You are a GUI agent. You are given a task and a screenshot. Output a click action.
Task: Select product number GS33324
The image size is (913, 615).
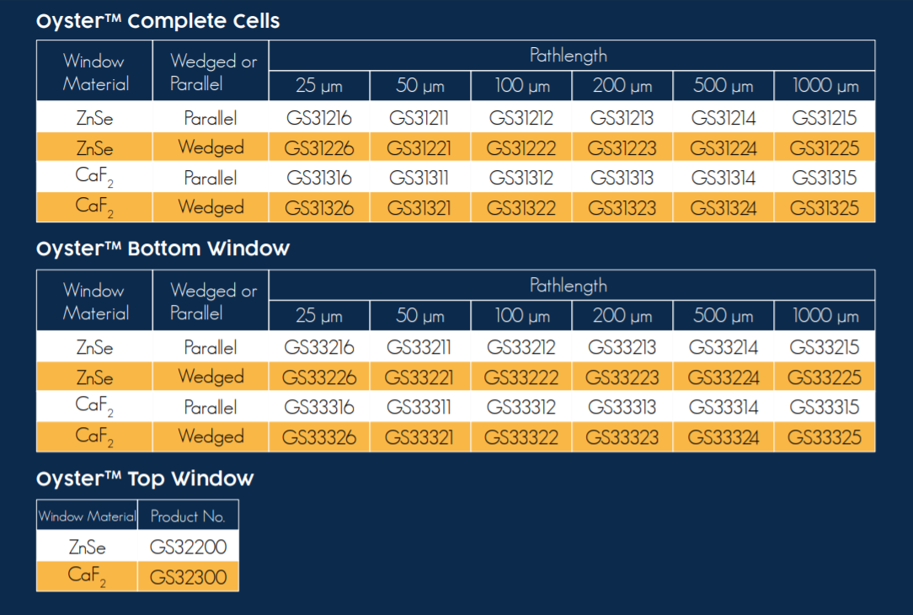(x=723, y=437)
